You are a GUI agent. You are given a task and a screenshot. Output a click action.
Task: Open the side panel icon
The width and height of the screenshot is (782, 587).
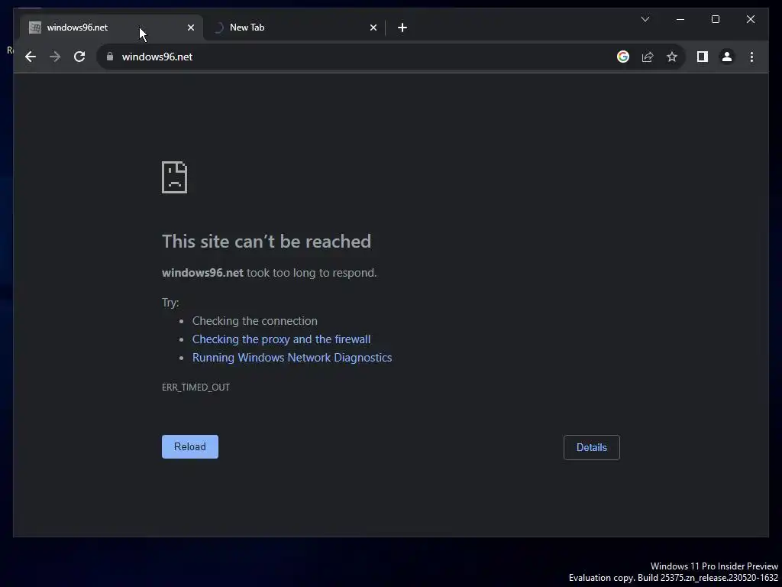click(x=703, y=57)
